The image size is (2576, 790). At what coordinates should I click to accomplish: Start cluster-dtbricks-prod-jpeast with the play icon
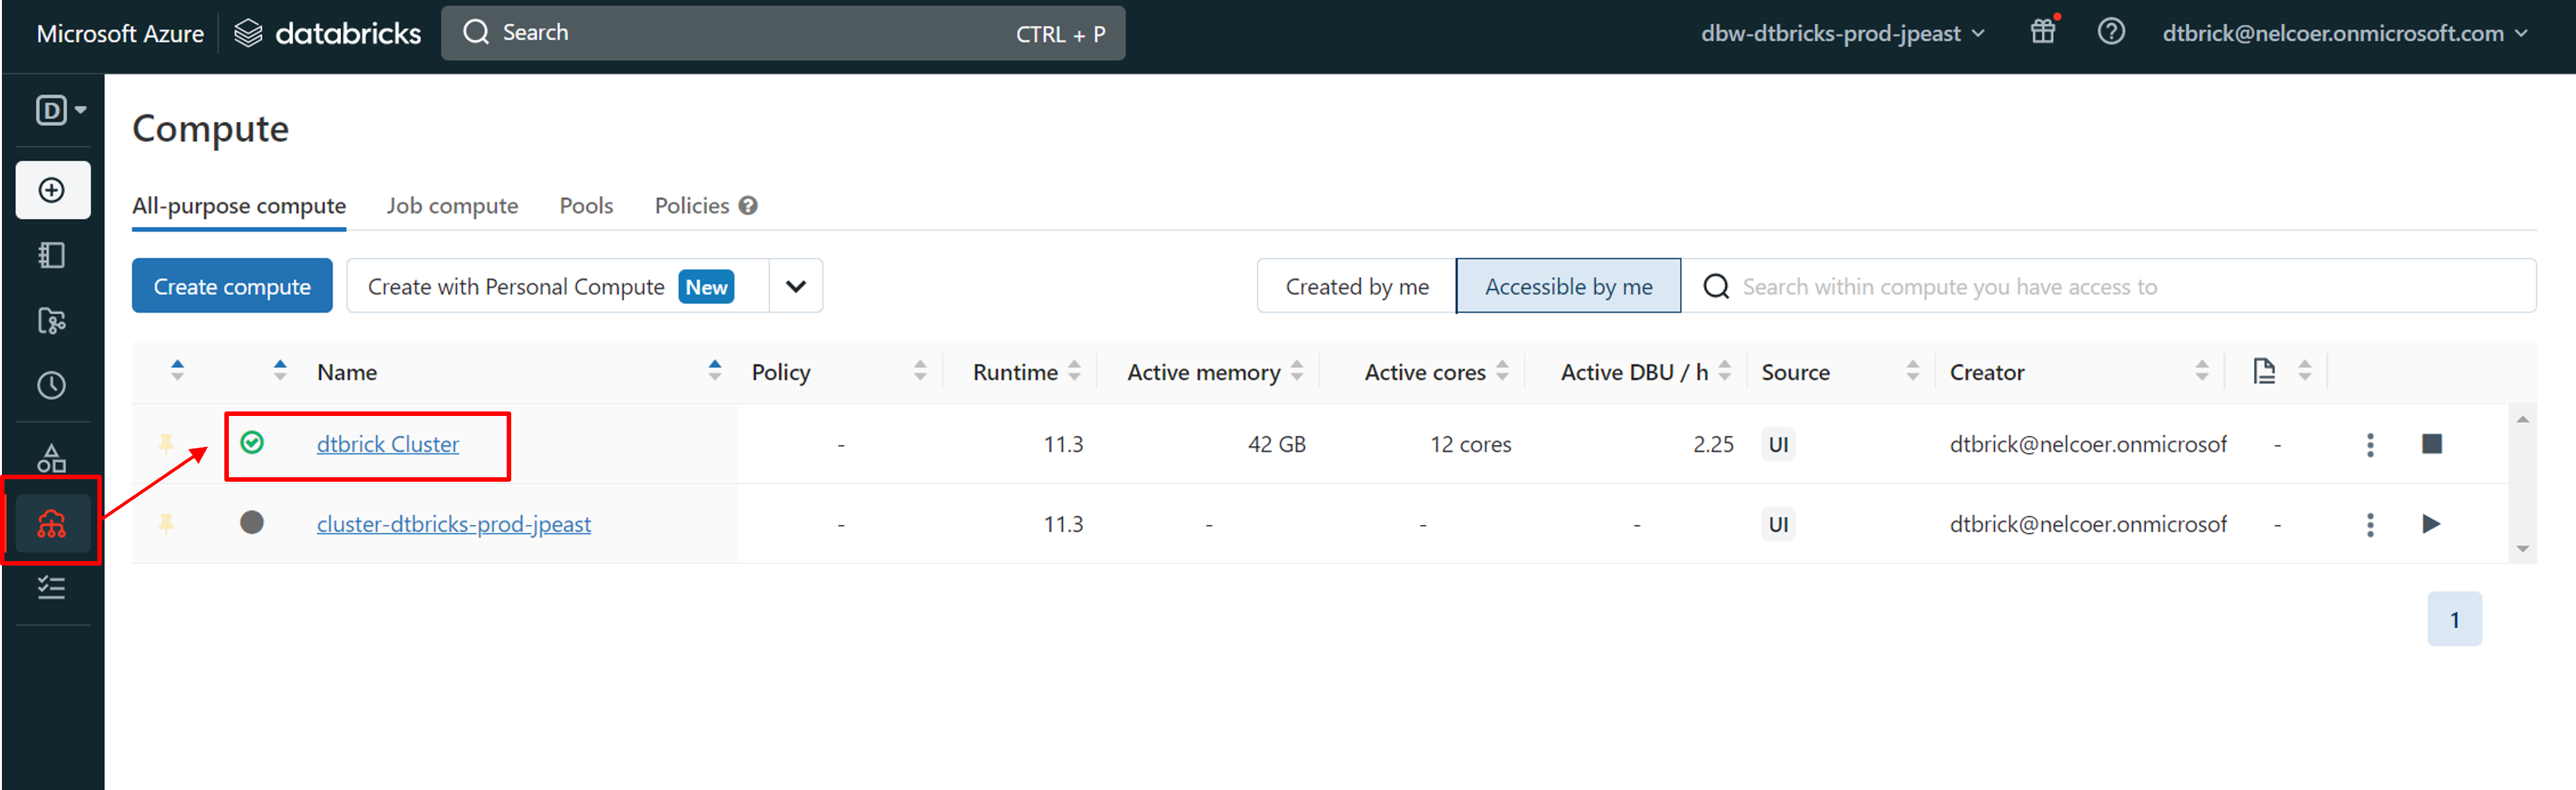[x=2431, y=524]
